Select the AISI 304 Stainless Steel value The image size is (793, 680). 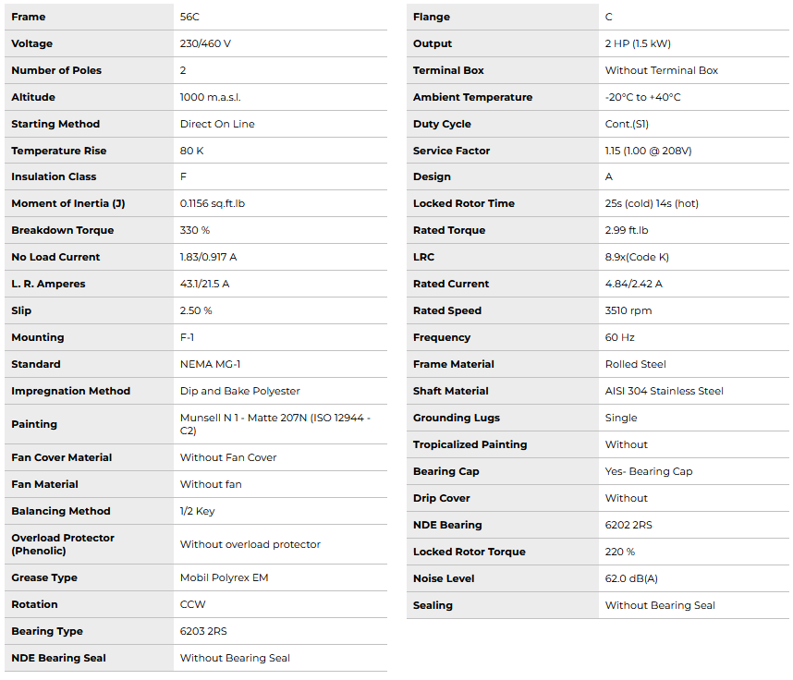pyautogui.click(x=665, y=391)
